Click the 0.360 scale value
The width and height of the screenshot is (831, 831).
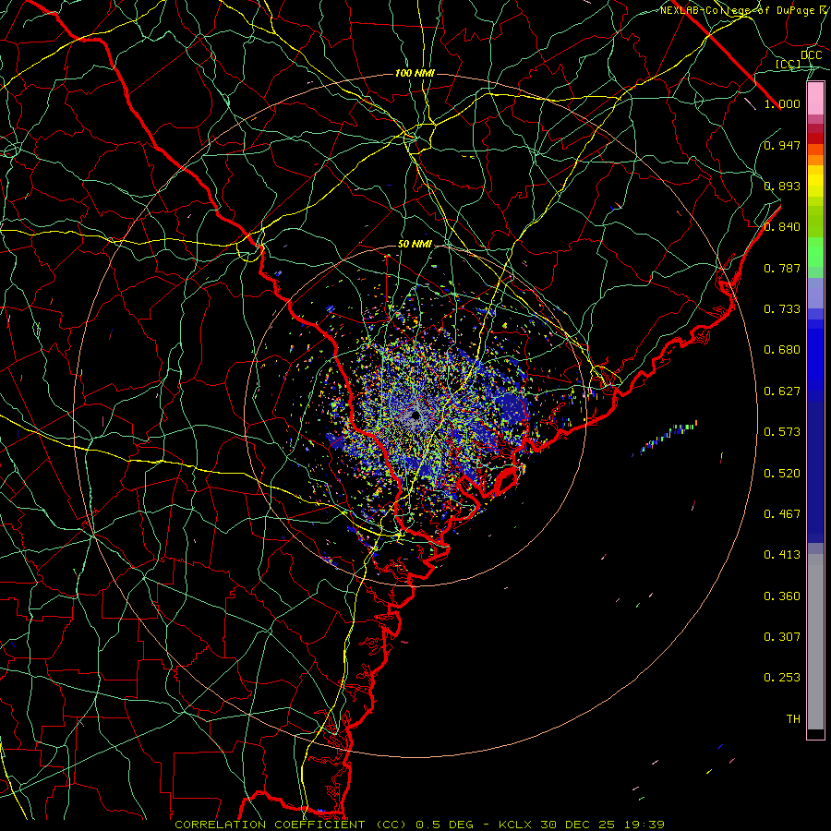(x=782, y=596)
